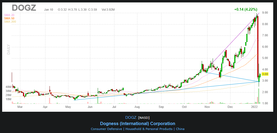Click the L:3.30 low price value

82,10
